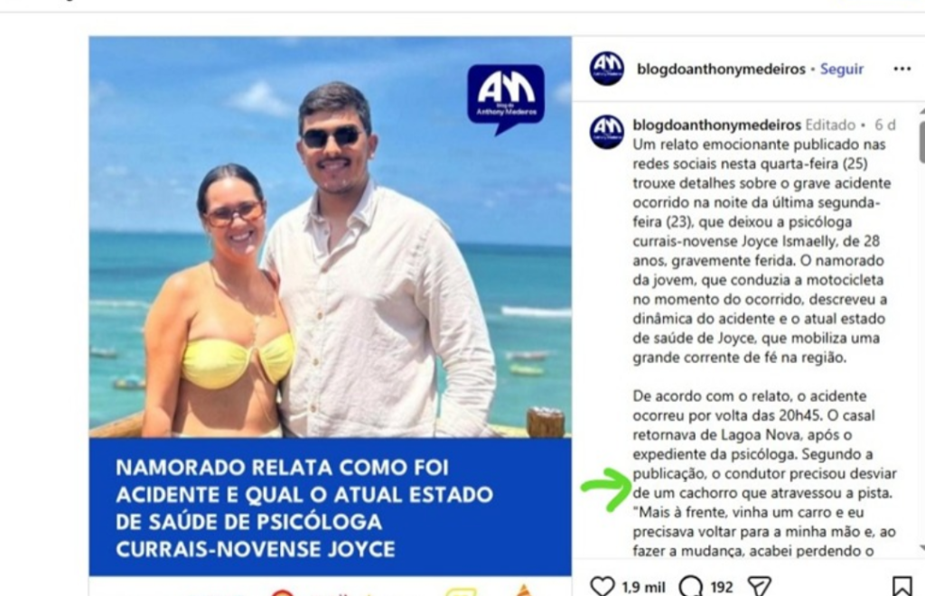Image resolution: width=925 pixels, height=596 pixels.
Task: Click the caption scrollbar thumb
Action: (921, 142)
